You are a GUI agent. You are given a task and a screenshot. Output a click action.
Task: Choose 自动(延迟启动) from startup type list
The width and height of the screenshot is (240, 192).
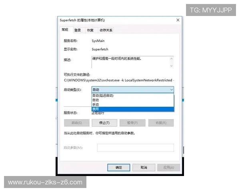(x=133, y=96)
